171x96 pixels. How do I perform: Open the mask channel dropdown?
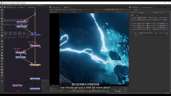pos(145,33)
